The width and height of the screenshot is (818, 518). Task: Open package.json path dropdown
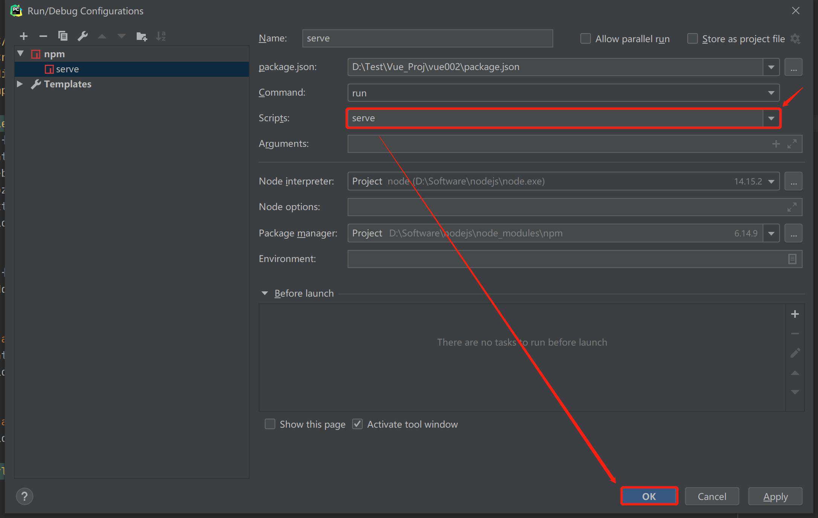tap(771, 67)
